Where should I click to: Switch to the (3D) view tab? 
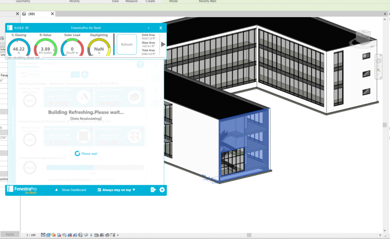click(32, 14)
